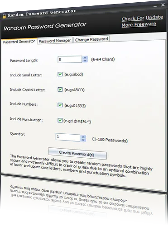Click the Quantity label
Screen dimensions: 168x226
pyautogui.click(x=18, y=134)
